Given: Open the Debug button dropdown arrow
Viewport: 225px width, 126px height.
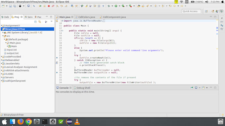Looking at the screenshot, I should (112, 6).
